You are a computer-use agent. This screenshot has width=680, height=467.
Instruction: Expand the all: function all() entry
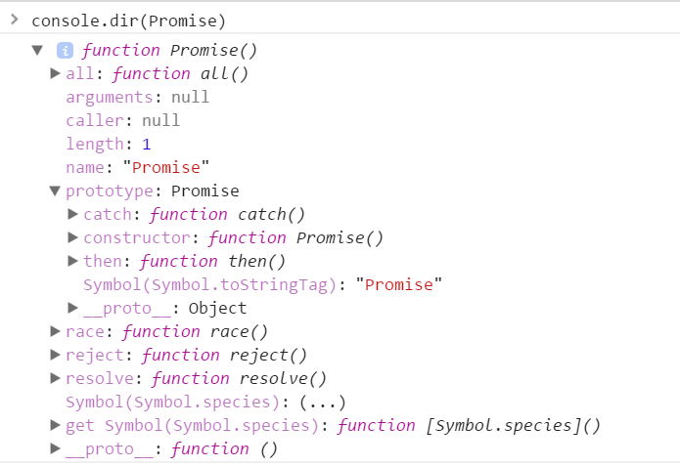(x=56, y=73)
